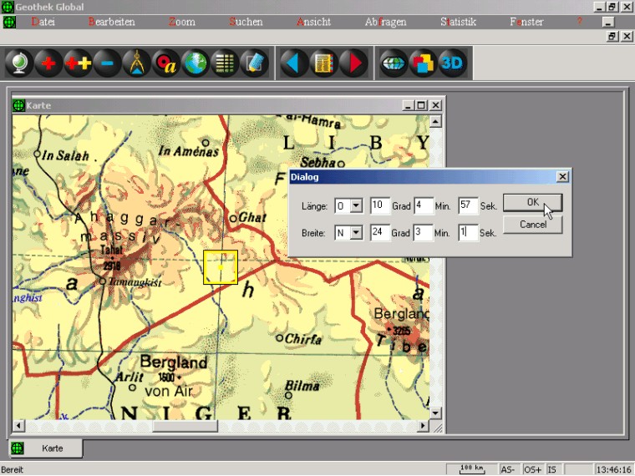Expand the Länge direction dropdown
Image resolution: width=635 pixels, height=476 pixels.
click(x=357, y=205)
